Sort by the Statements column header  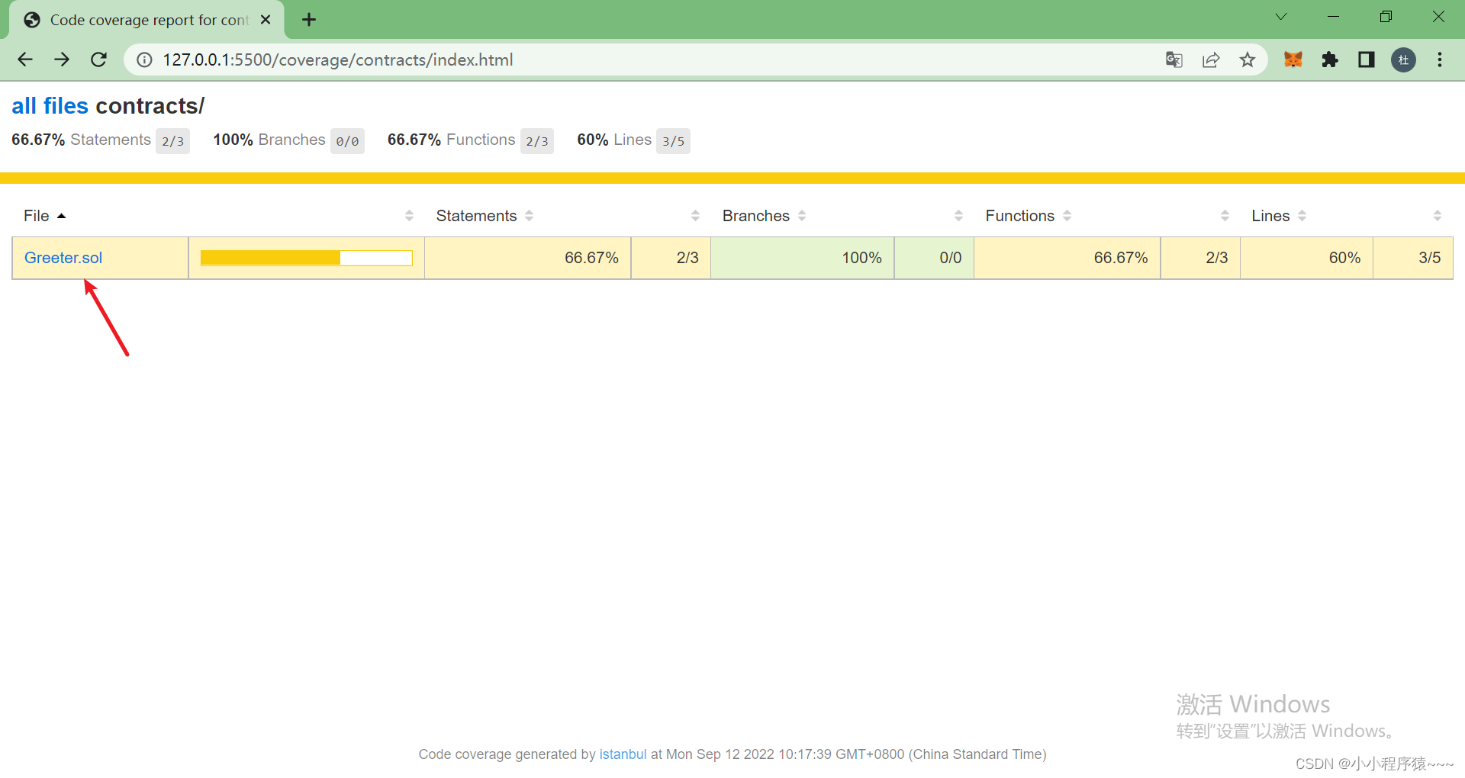pos(485,216)
